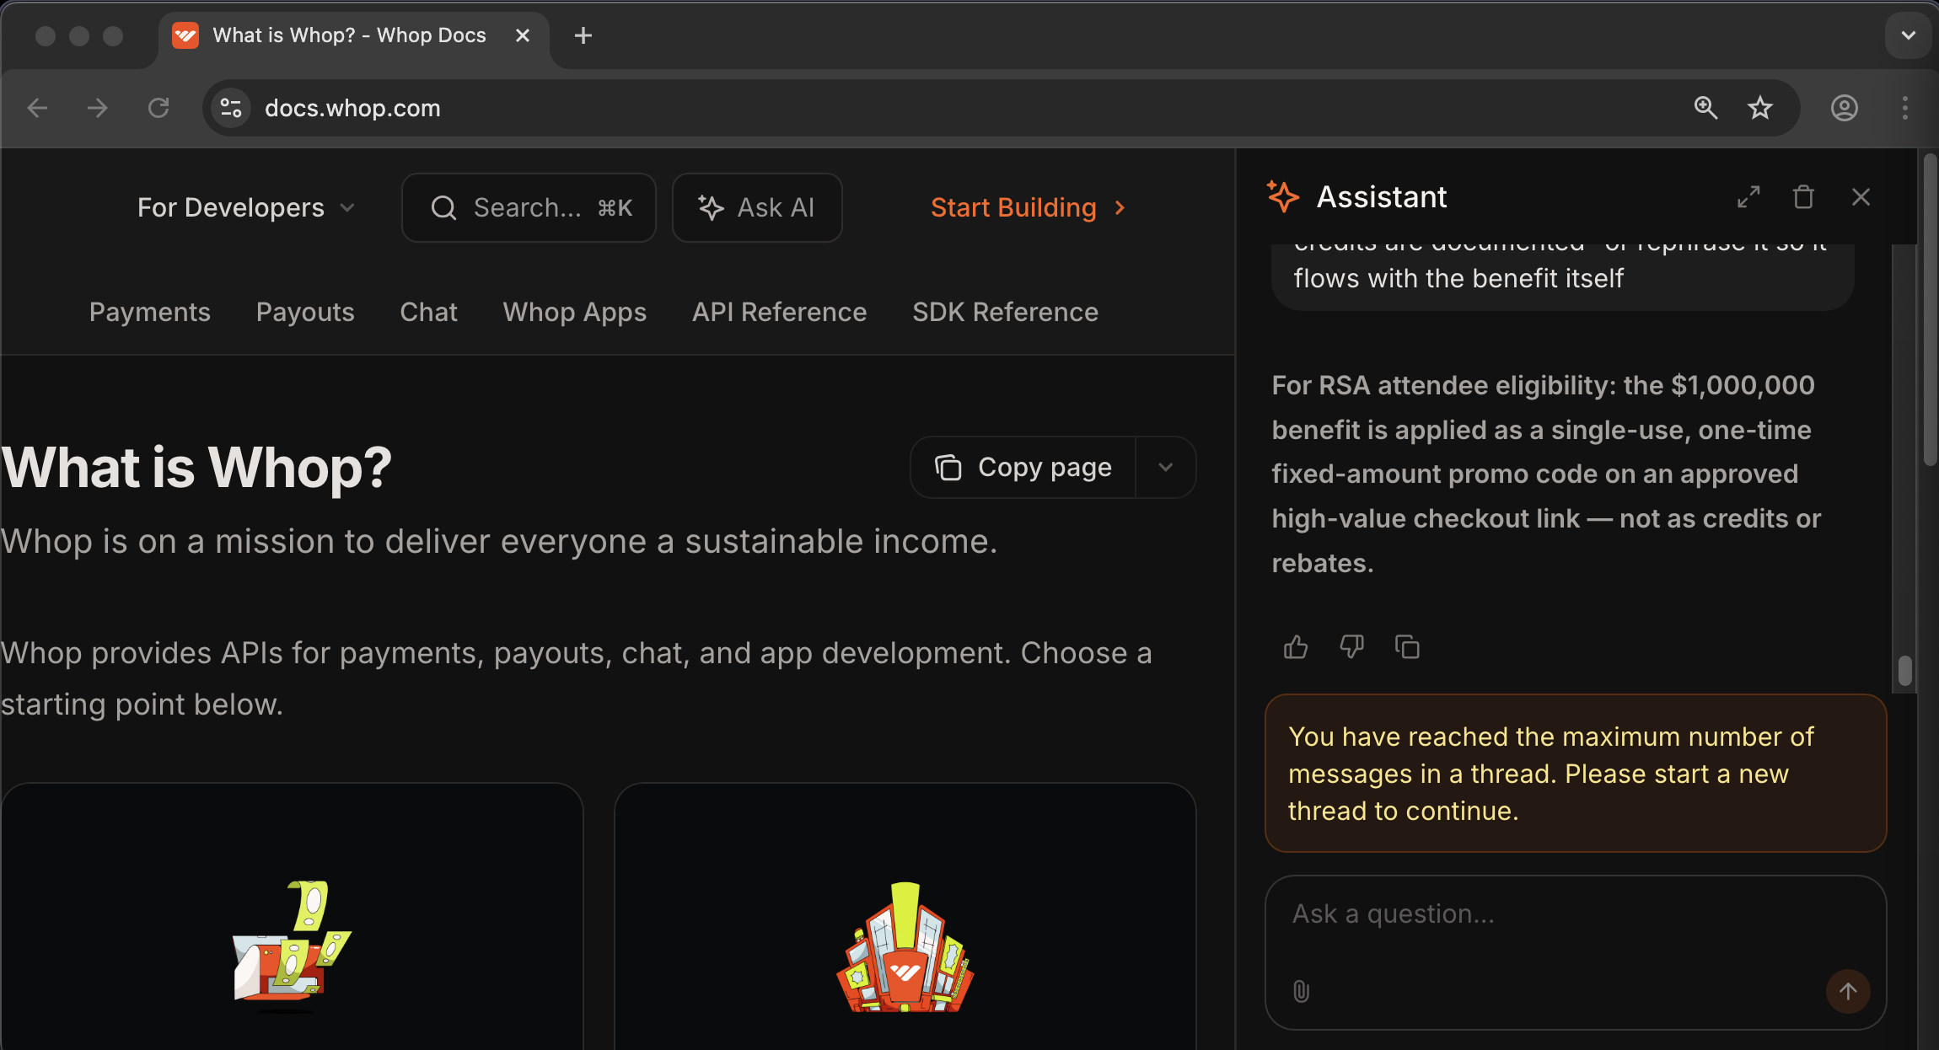The image size is (1939, 1050).
Task: Open the Payouts navigation item
Action: coord(305,312)
